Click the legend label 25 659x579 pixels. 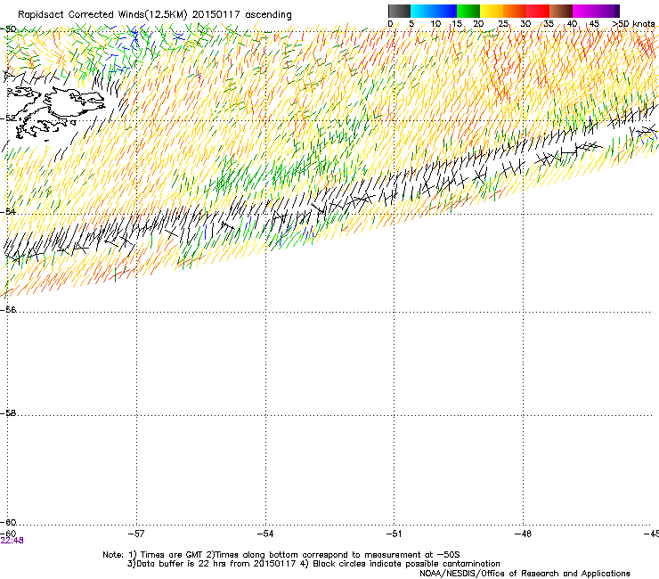pyautogui.click(x=502, y=24)
